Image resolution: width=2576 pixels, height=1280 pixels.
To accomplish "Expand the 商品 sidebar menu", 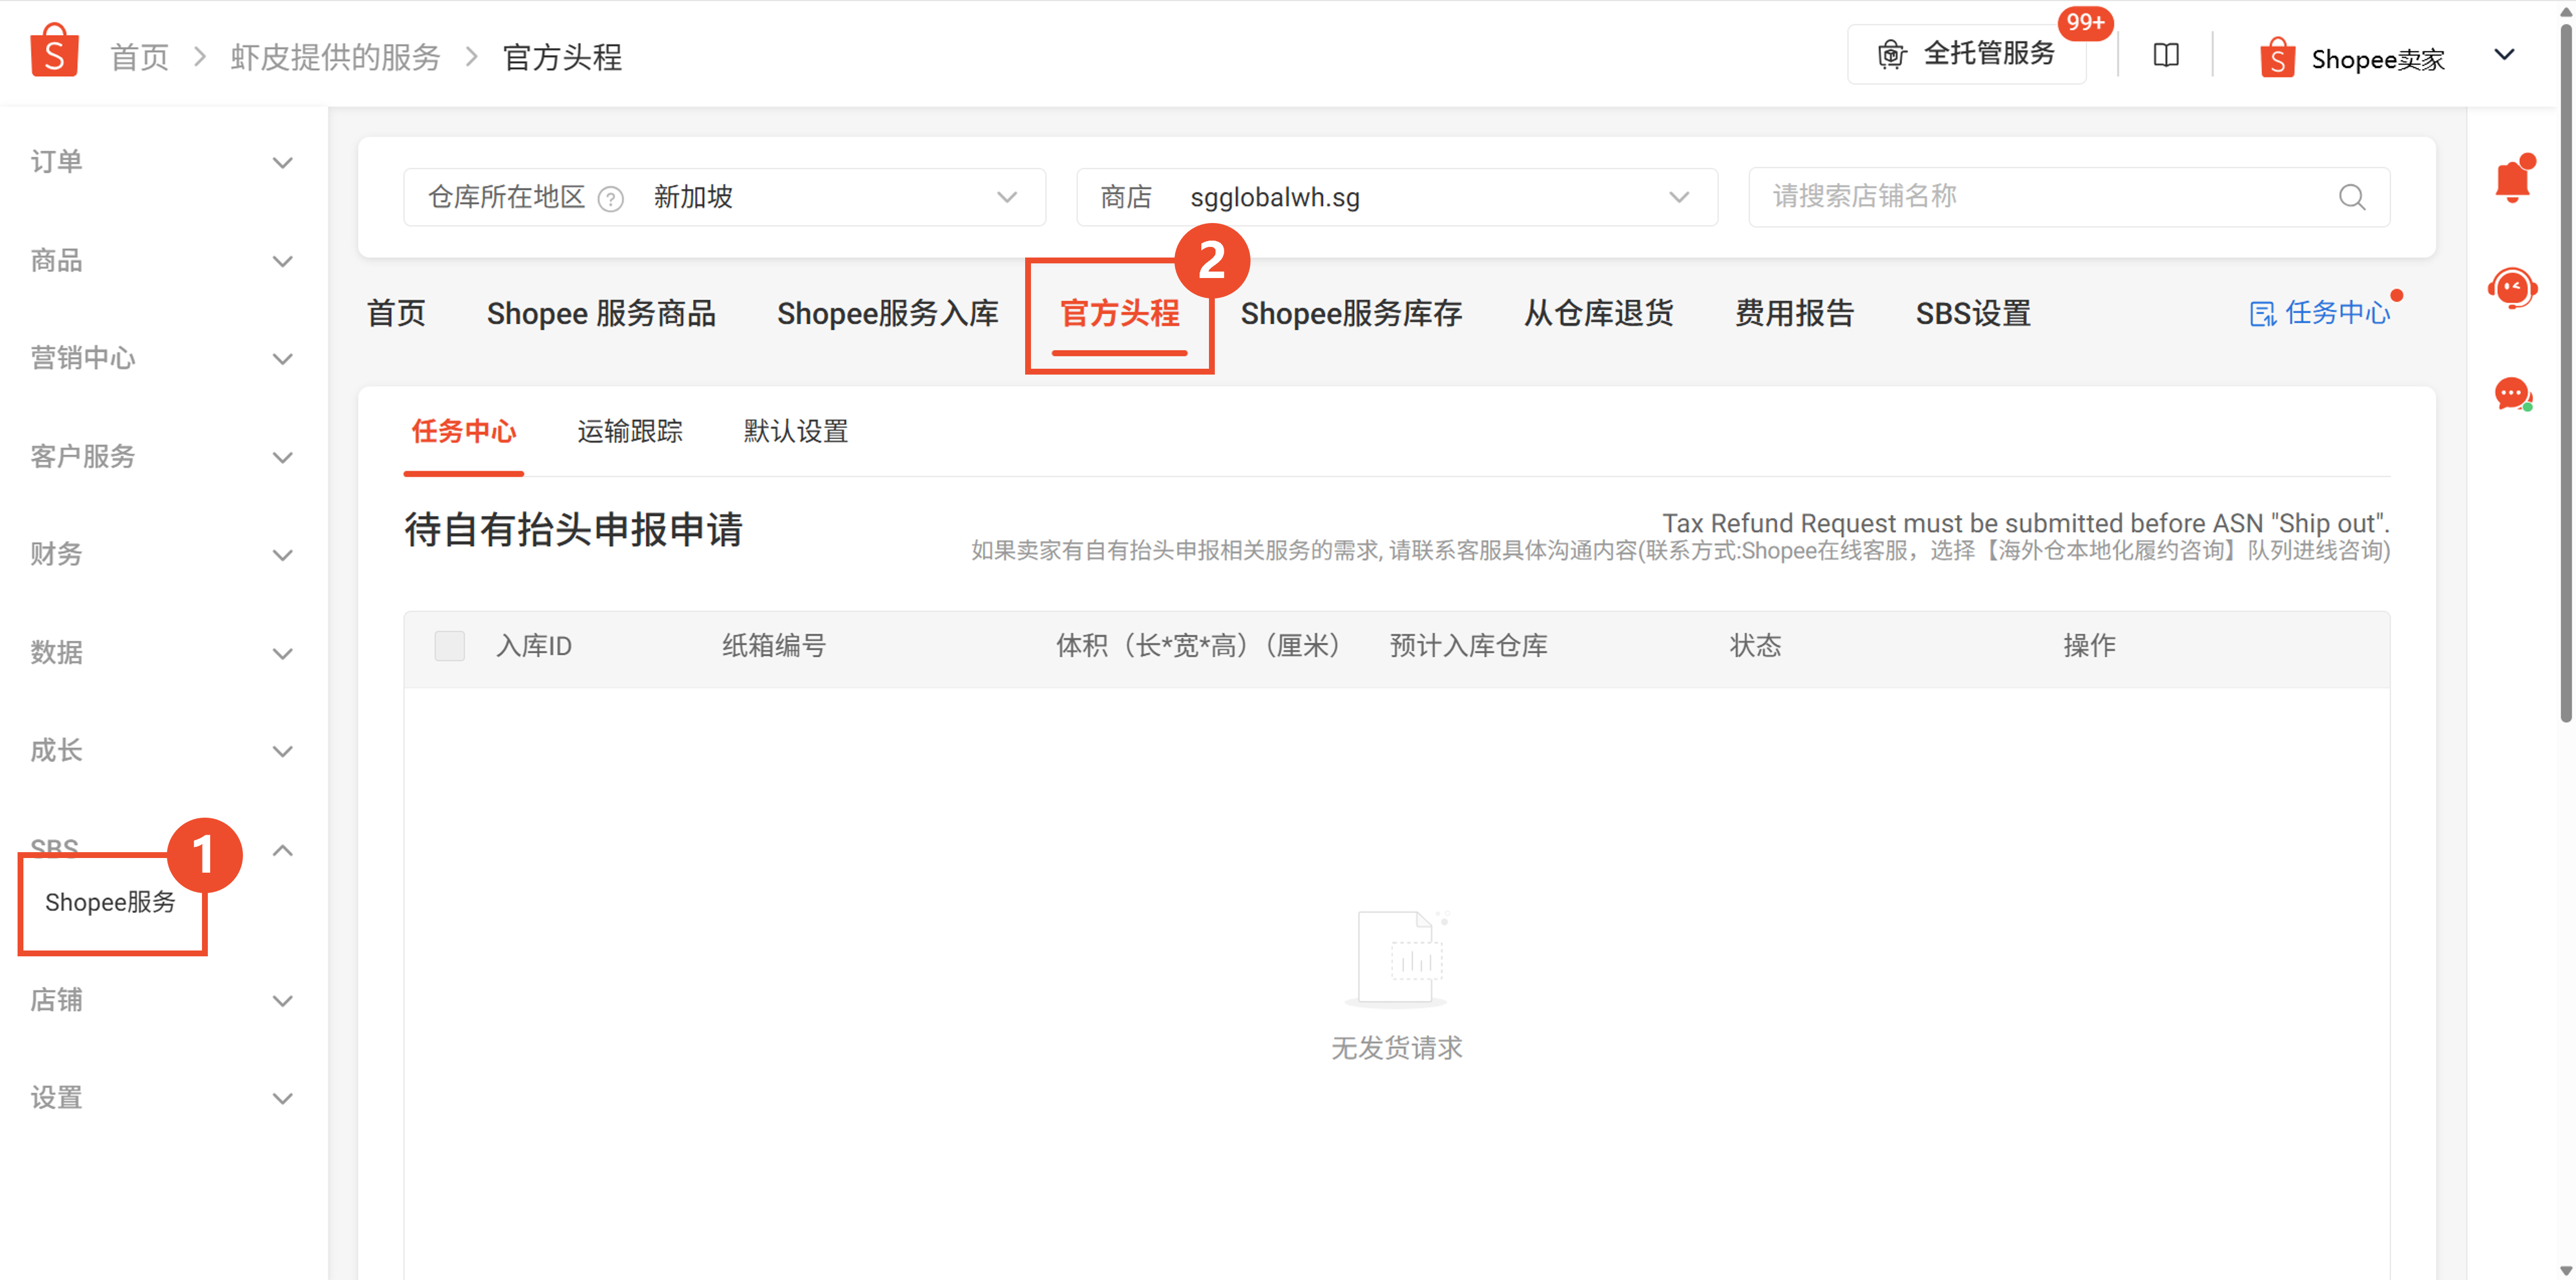I will 163,261.
